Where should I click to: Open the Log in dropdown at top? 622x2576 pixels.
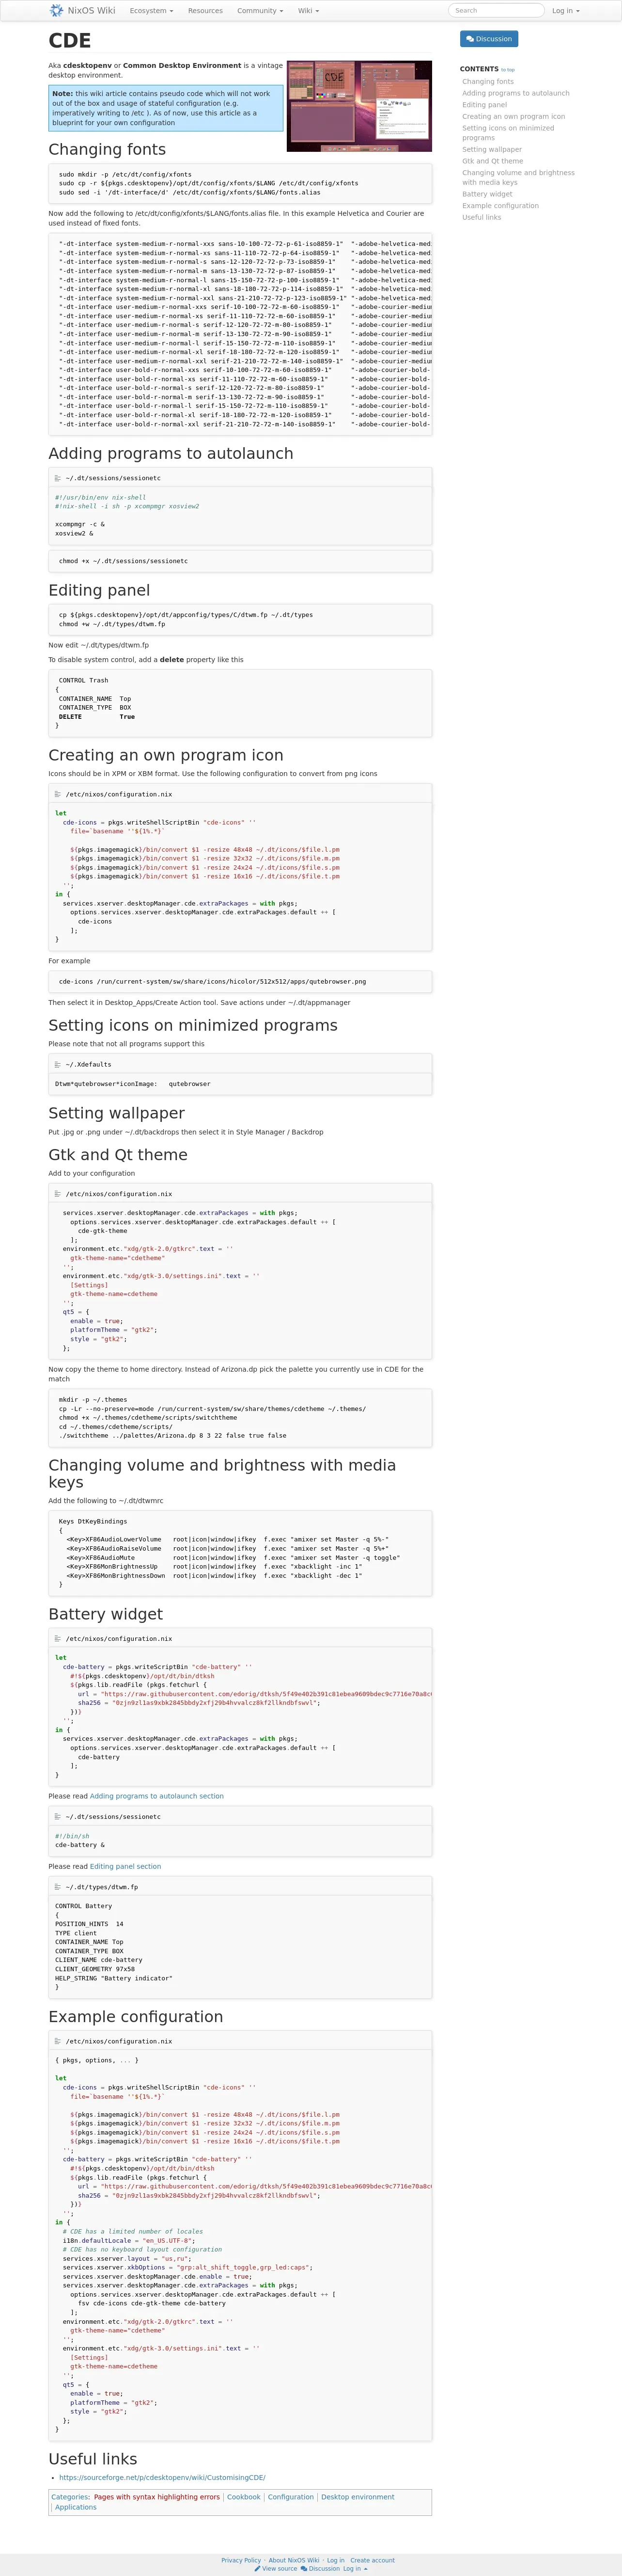[x=565, y=11]
